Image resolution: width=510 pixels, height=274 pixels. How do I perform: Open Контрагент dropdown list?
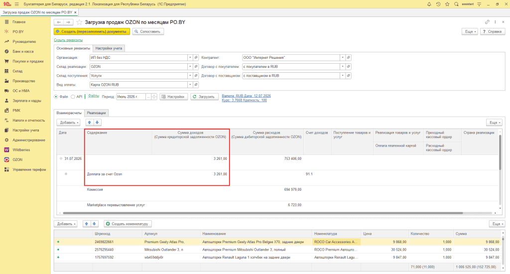[x=343, y=58]
